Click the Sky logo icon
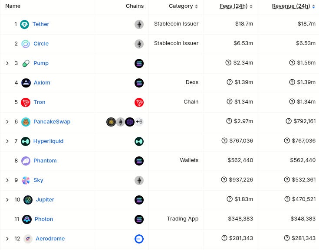The height and width of the screenshot is (250, 319). click(x=26, y=180)
